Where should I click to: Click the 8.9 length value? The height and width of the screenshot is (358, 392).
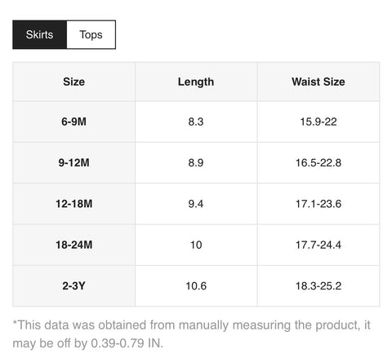click(196, 162)
